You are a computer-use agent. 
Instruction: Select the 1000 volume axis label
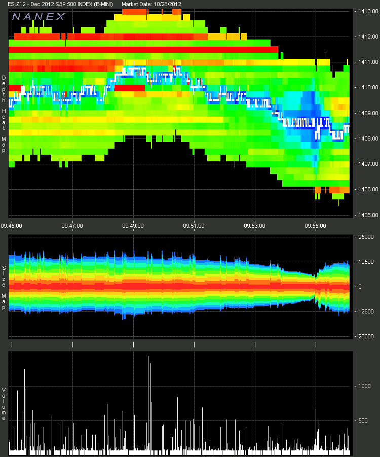(x=365, y=386)
